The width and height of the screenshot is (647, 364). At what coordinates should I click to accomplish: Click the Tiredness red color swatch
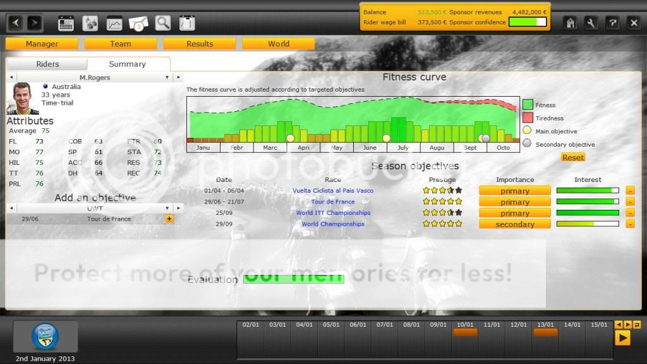tap(528, 118)
